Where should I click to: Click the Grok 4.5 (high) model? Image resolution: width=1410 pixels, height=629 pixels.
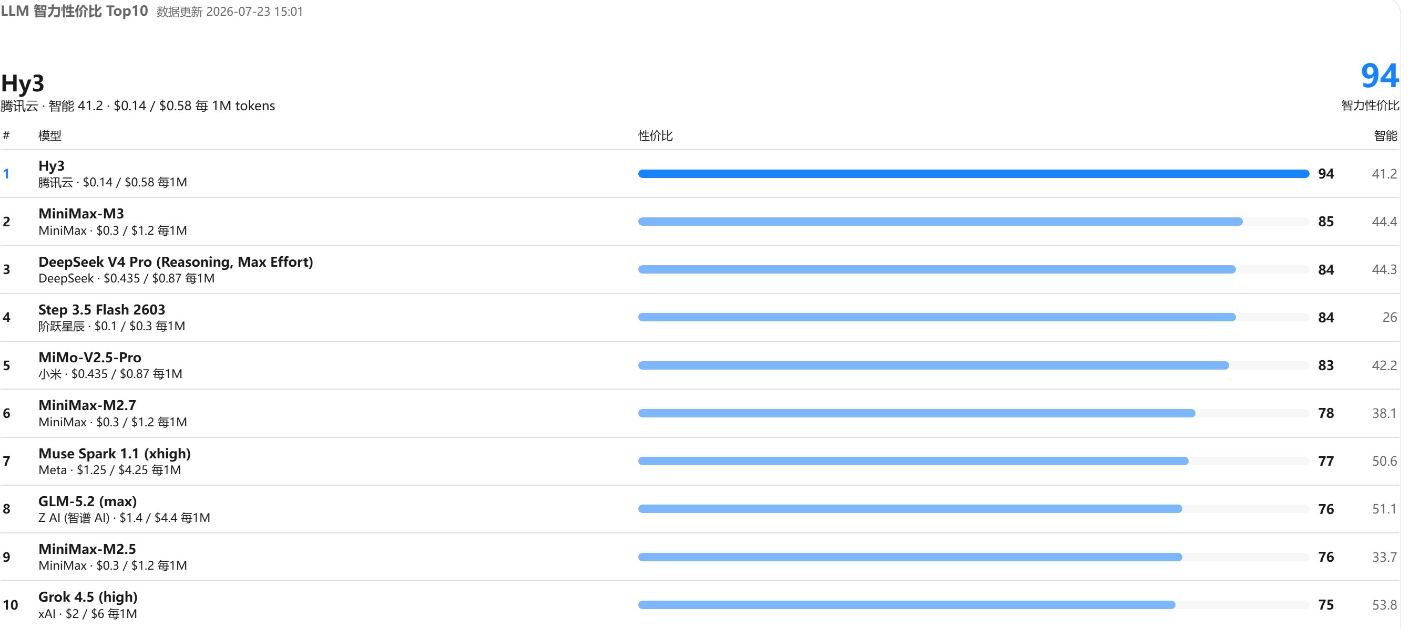tap(88, 597)
